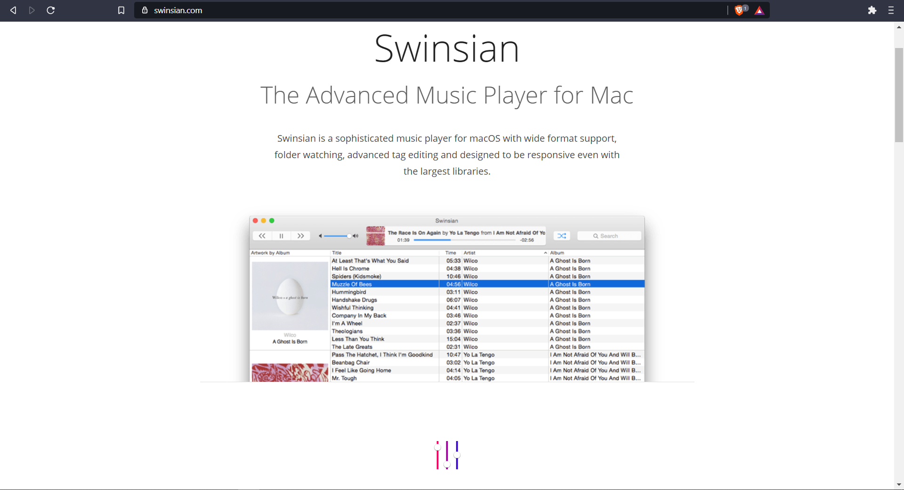This screenshot has width=904, height=490.
Task: Reload the swinsian.com page
Action: coord(51,10)
